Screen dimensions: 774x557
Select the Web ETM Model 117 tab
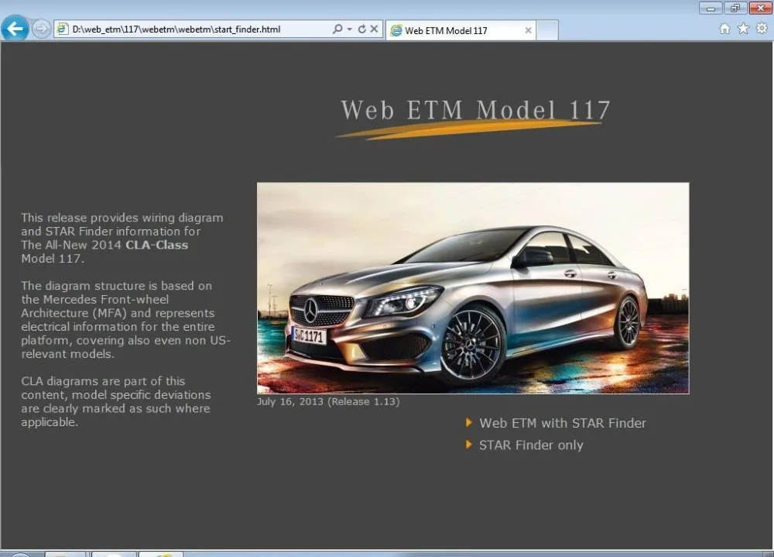tap(461, 31)
